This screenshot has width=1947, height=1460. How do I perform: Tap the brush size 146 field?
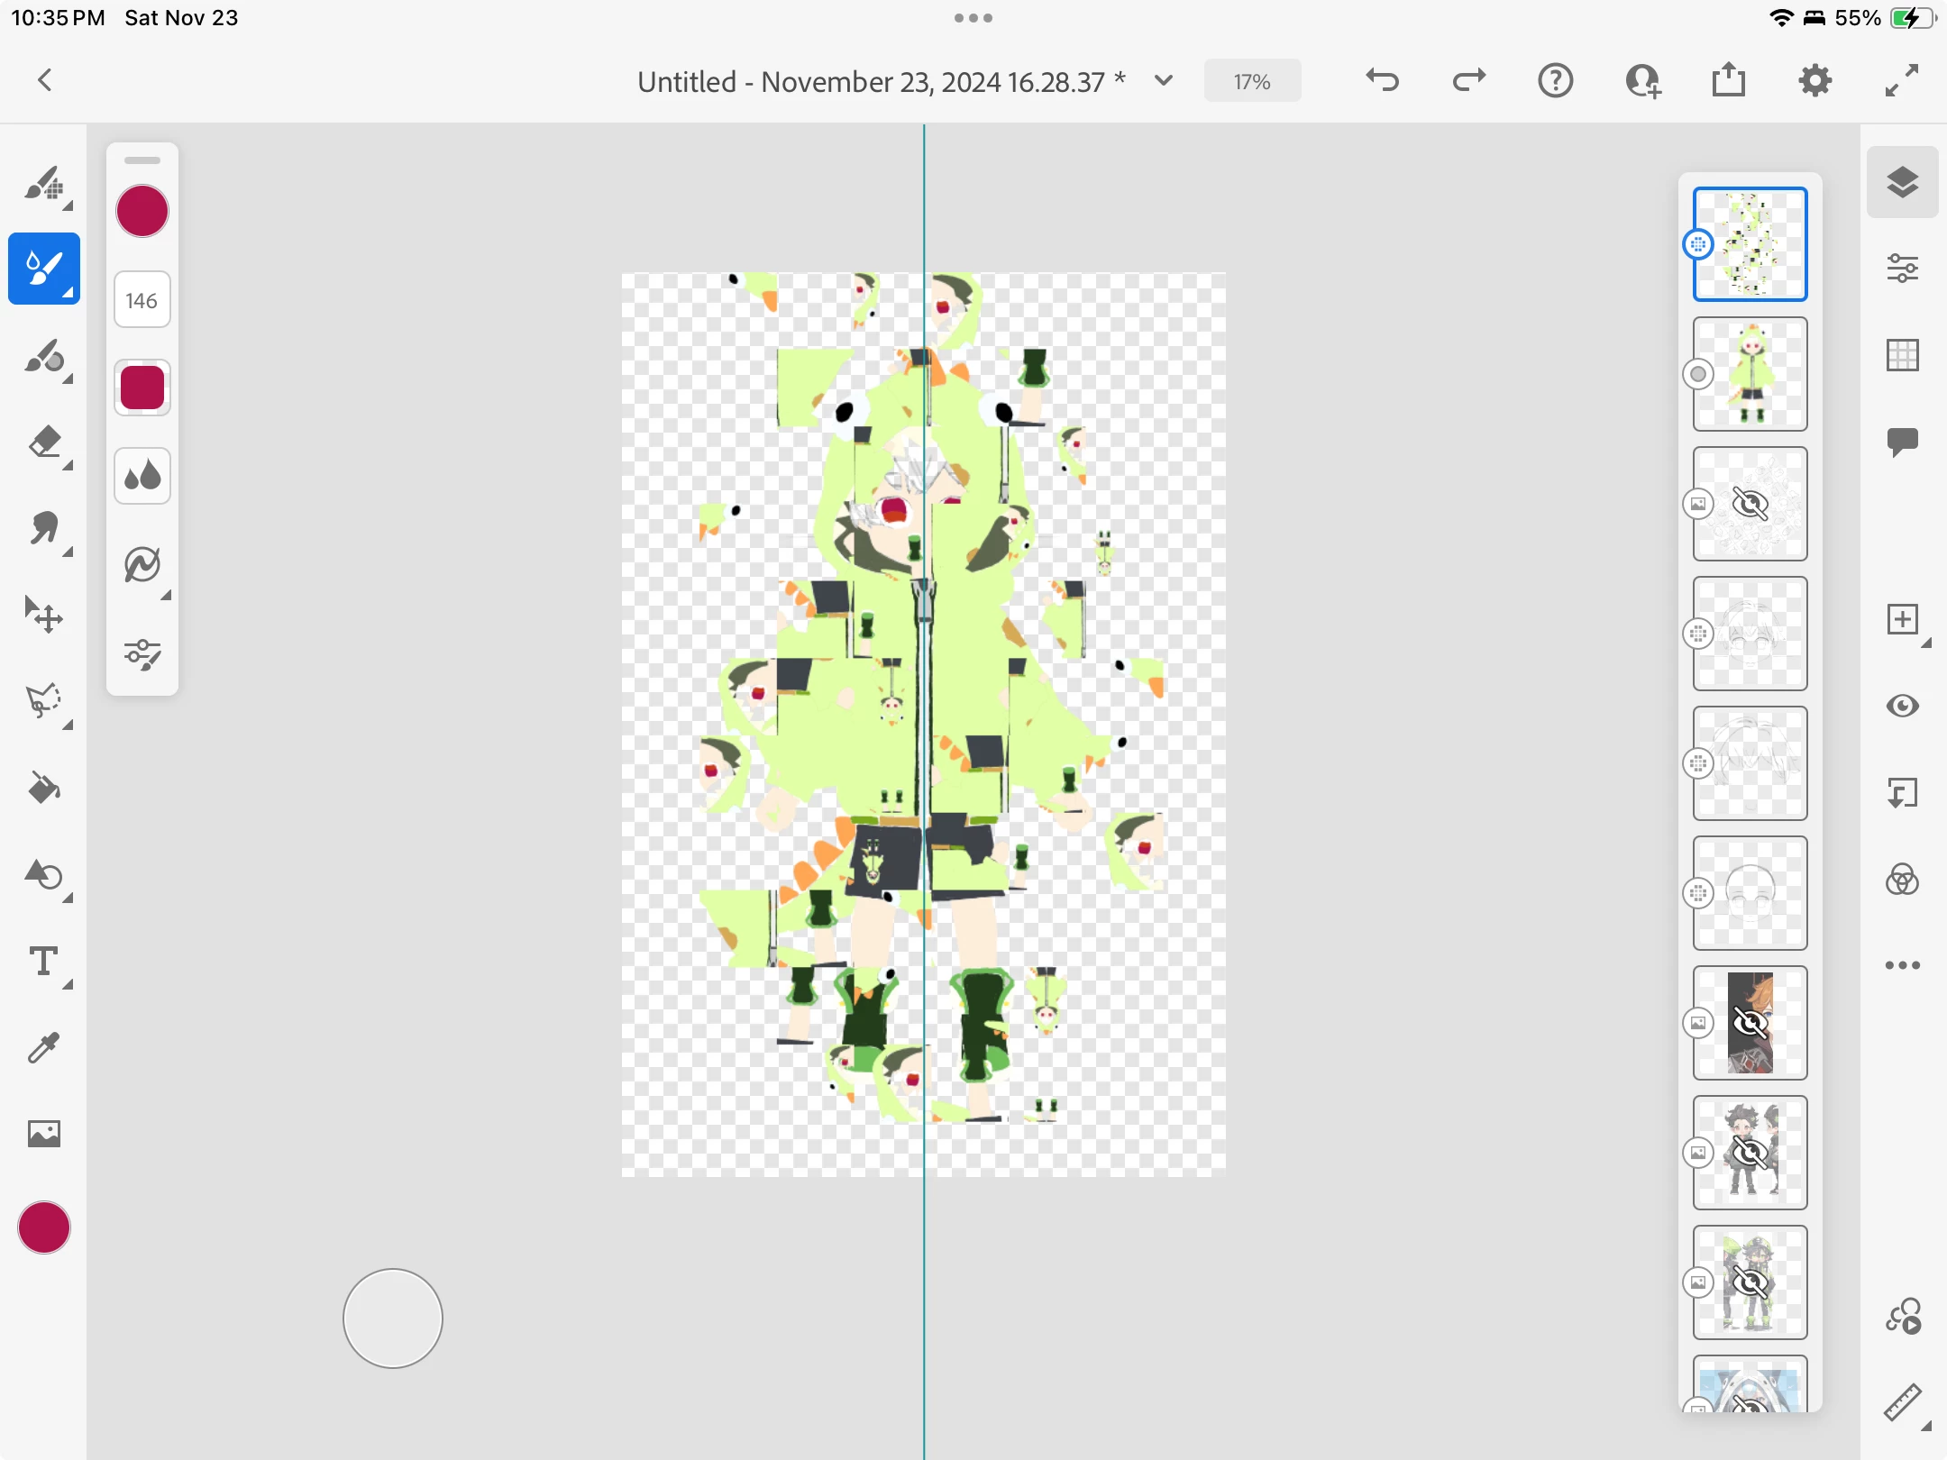point(142,300)
